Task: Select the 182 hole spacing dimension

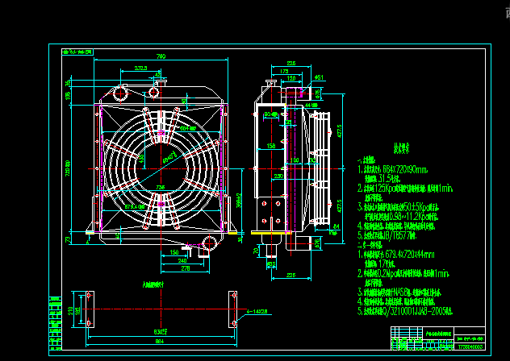Action: click(77, 310)
